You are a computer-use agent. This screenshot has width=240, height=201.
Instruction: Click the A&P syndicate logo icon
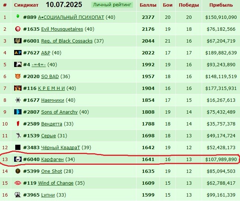click(x=18, y=53)
